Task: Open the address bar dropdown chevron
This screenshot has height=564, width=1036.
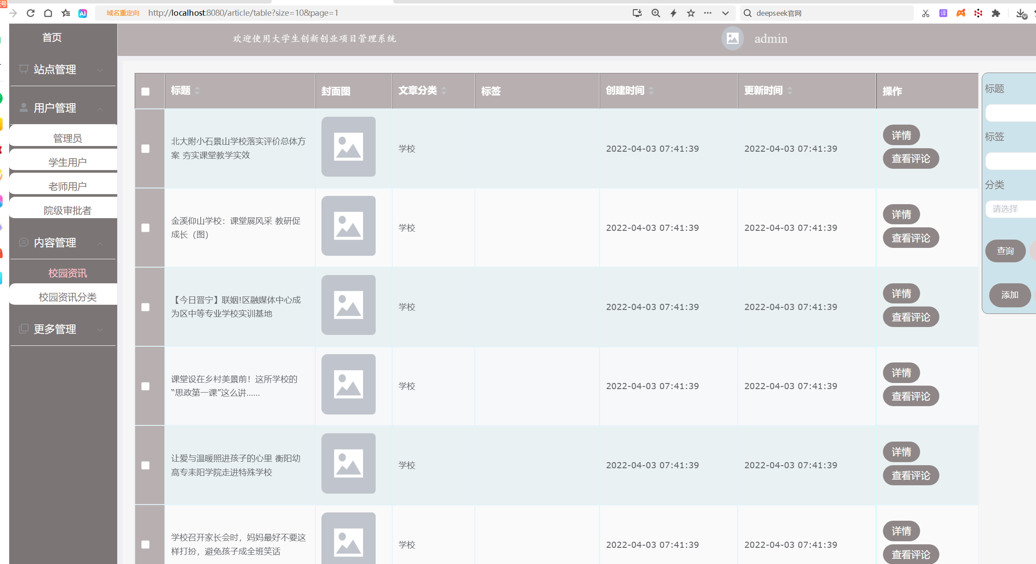Action: (x=726, y=13)
